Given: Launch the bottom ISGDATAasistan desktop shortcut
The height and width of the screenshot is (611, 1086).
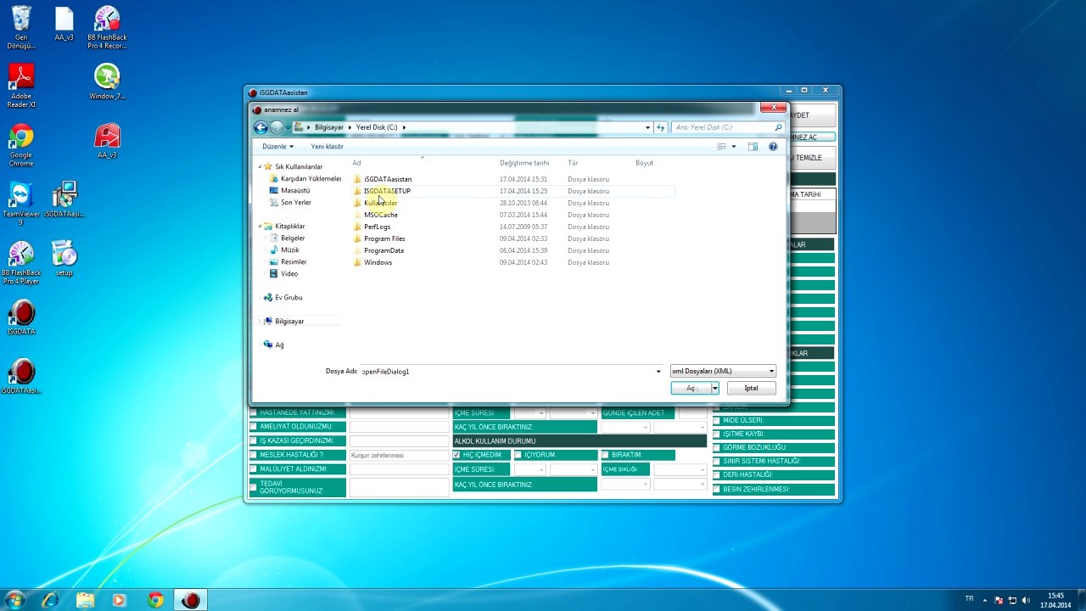Looking at the screenshot, I should [21, 377].
